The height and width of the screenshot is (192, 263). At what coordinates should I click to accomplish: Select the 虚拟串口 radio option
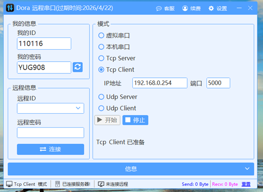pos(101,36)
